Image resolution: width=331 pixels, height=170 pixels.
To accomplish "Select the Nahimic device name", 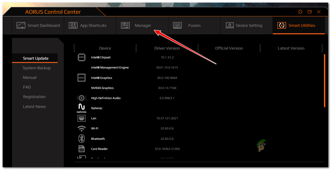I will coord(97,108).
